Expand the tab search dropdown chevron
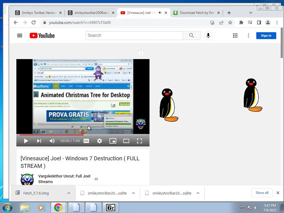 (250, 13)
